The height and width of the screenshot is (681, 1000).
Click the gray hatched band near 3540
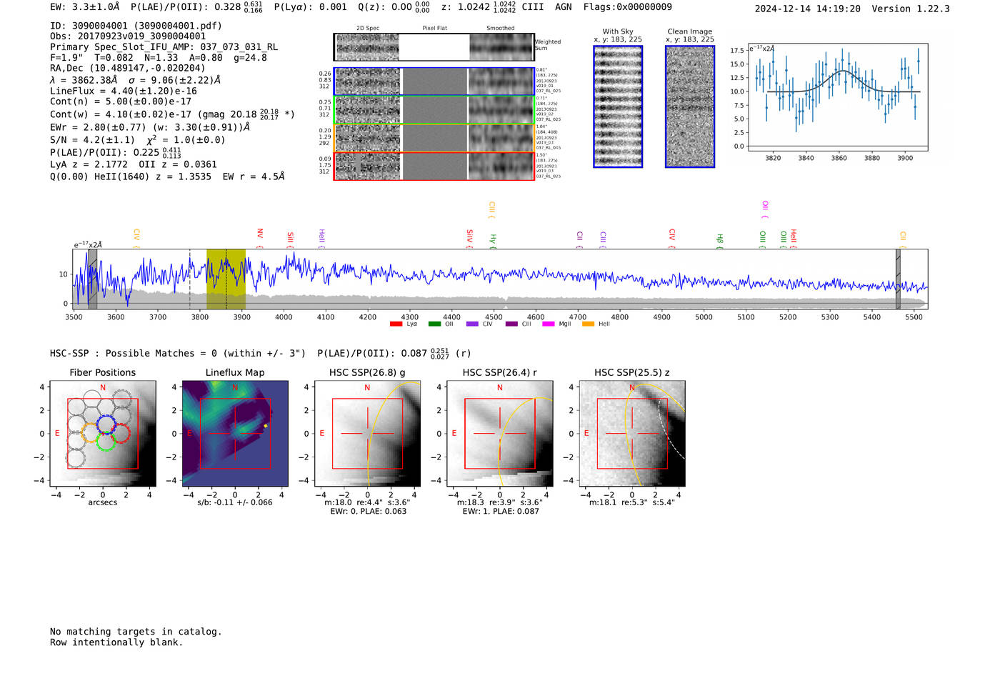pos(92,279)
